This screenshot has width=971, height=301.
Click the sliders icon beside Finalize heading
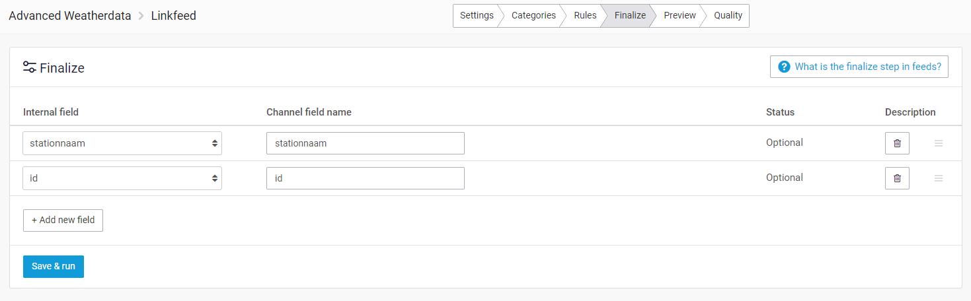[30, 67]
